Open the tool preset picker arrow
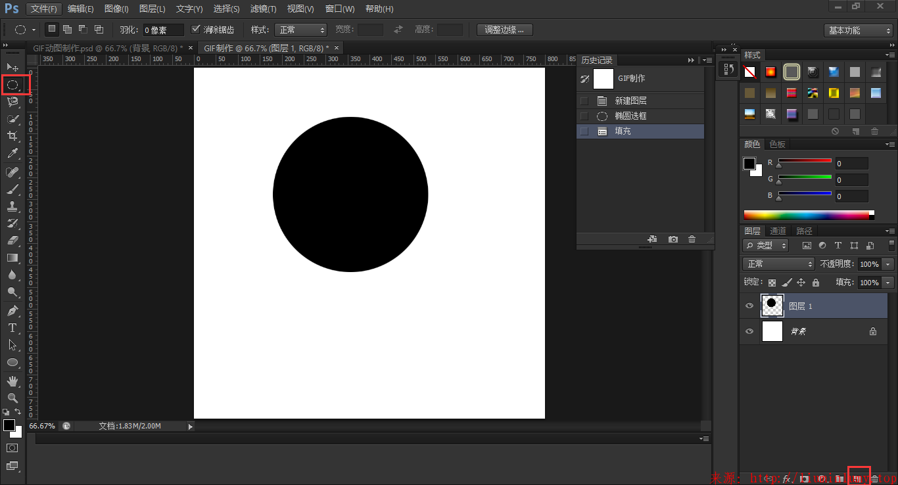 (x=34, y=30)
